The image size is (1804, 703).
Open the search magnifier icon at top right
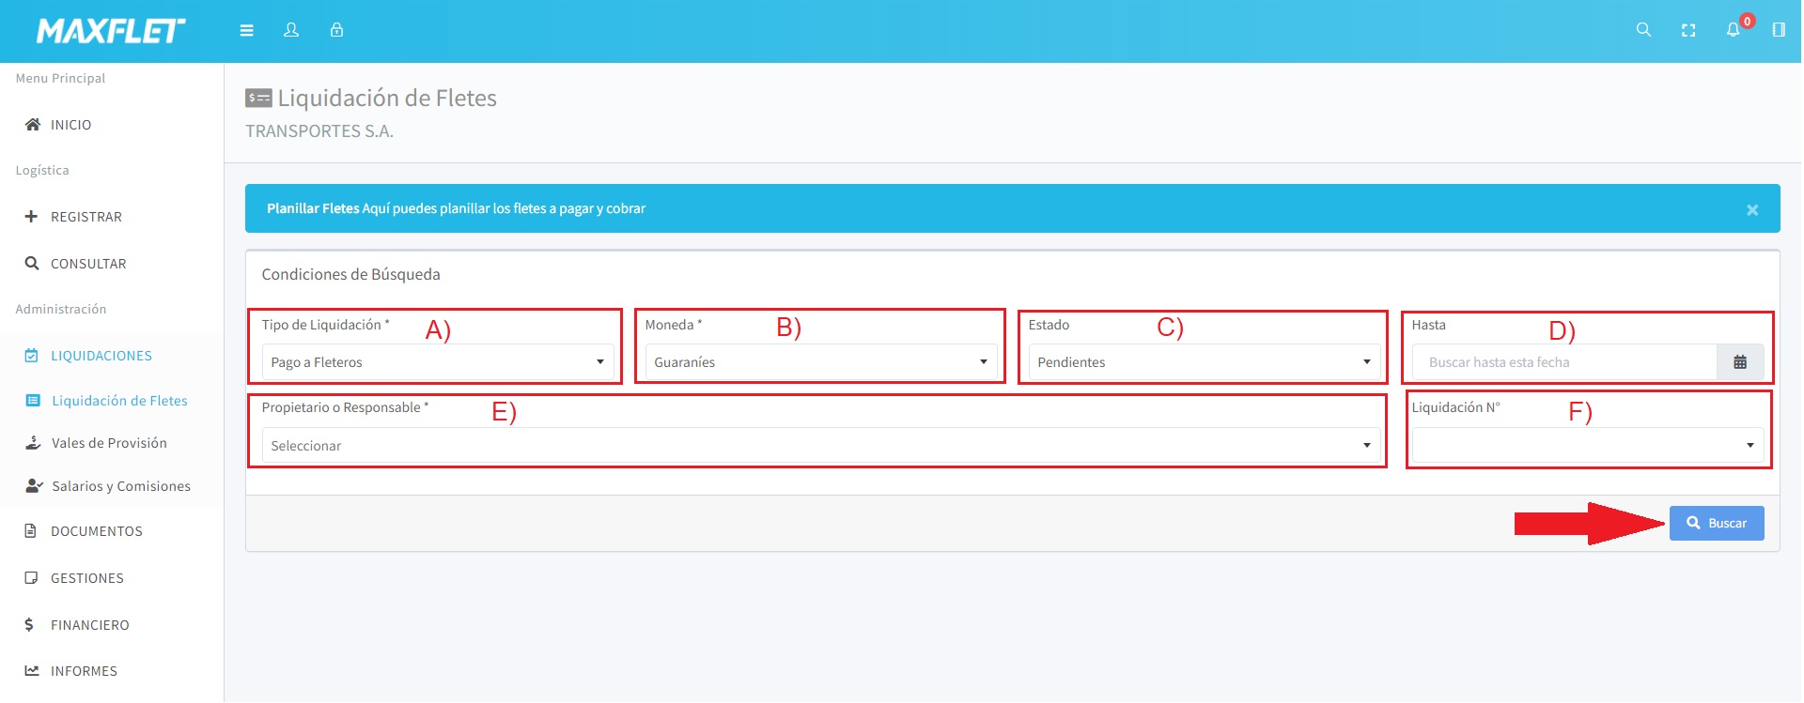pos(1643,30)
